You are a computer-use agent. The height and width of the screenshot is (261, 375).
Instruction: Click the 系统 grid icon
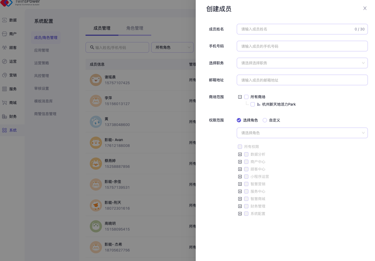[5, 130]
